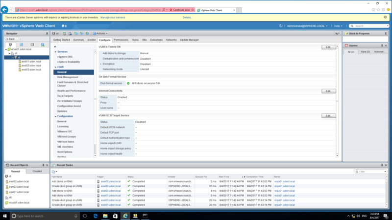Switch to the Monitor tab
Screen dimensions: 392x220
92,40
